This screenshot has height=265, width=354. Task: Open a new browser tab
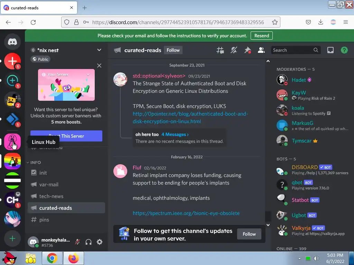[84, 8]
